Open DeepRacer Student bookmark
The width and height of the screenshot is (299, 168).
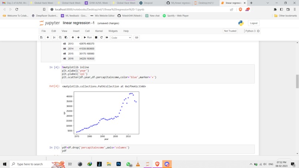coord(45,16)
